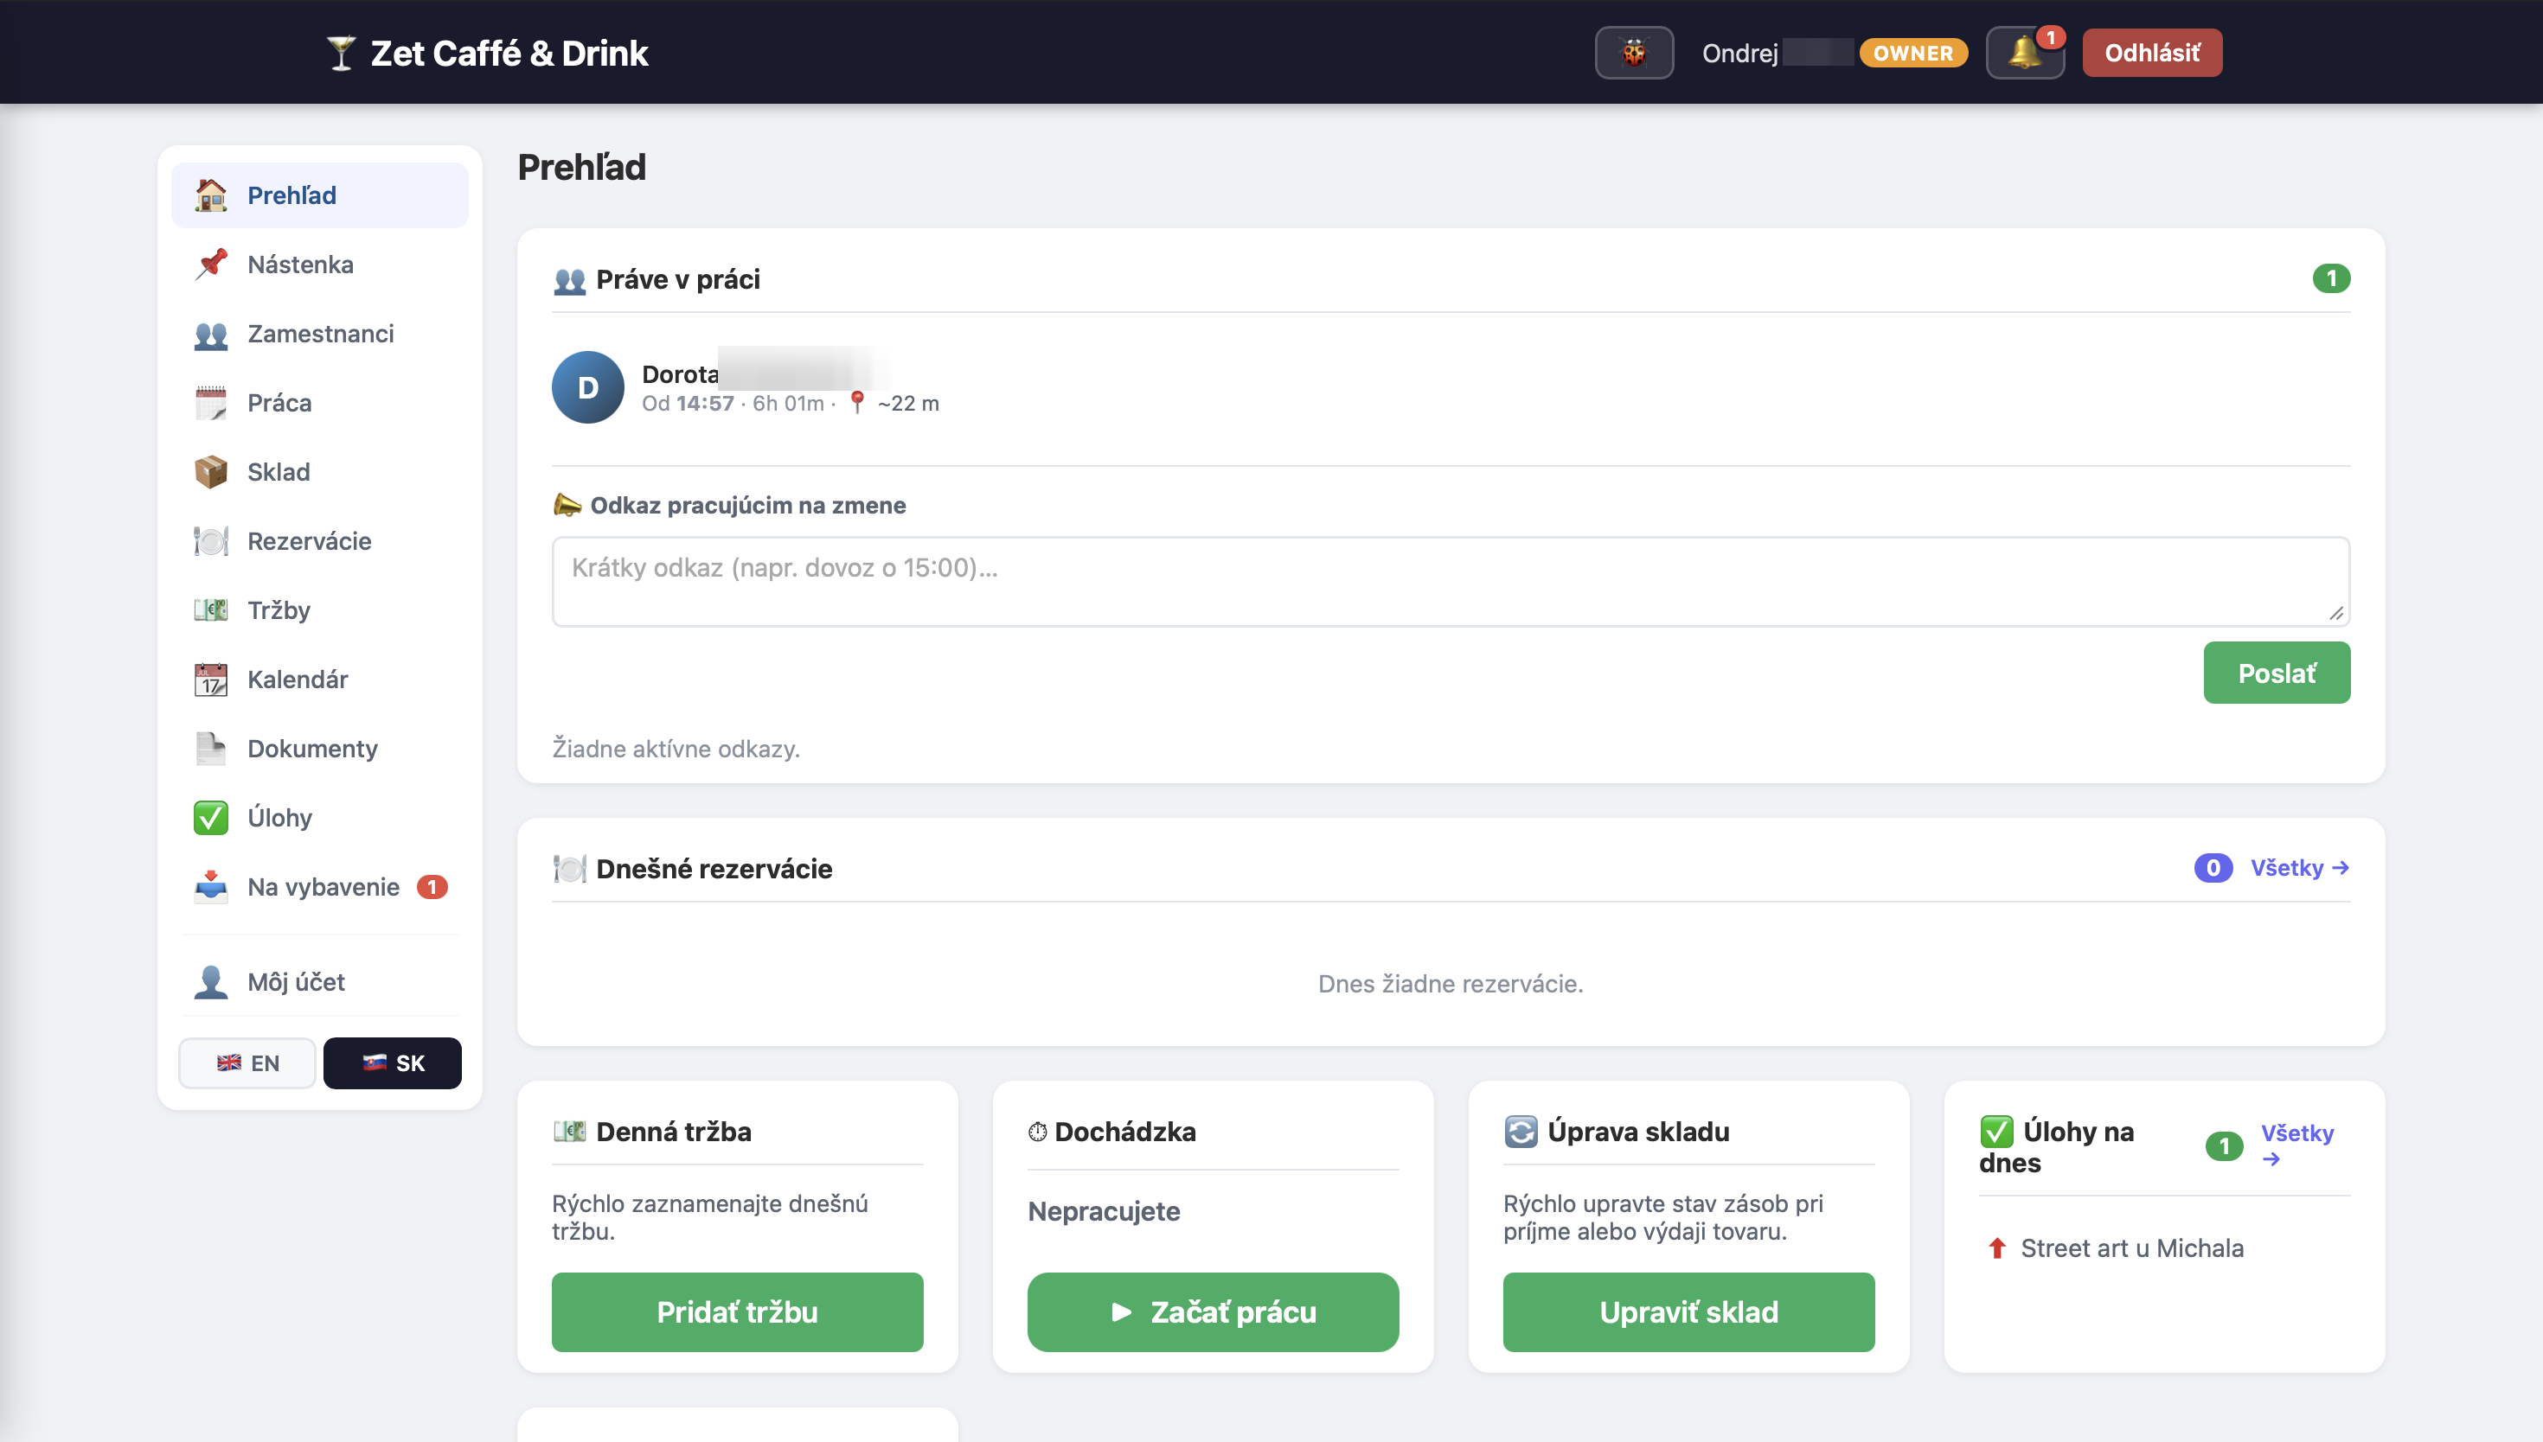The image size is (2543, 1442).
Task: Click Pridať tržbu button
Action: coord(737,1312)
